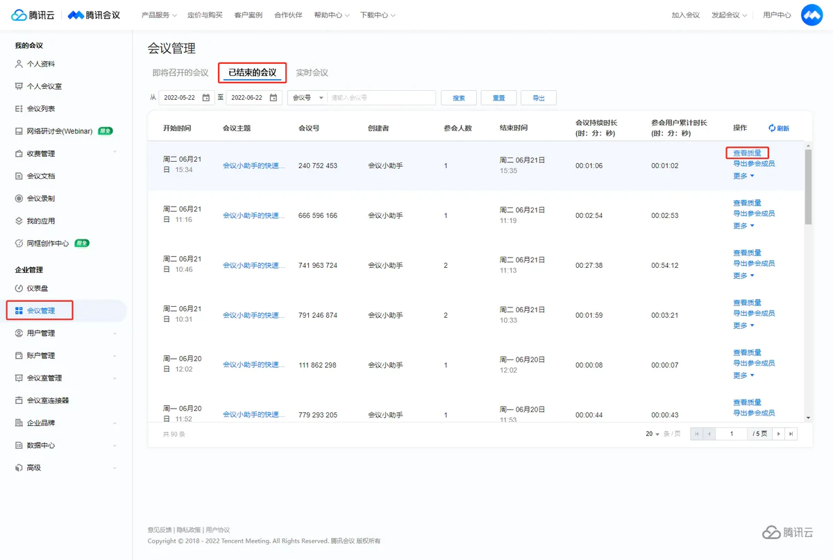This screenshot has width=833, height=560.
Task: Open 用户中心 in the header
Action: click(777, 15)
